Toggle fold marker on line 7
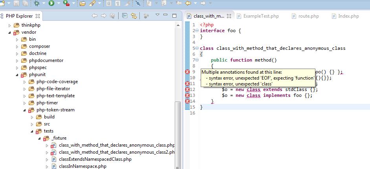Viewport: 370px width, 169px height. 197,60
